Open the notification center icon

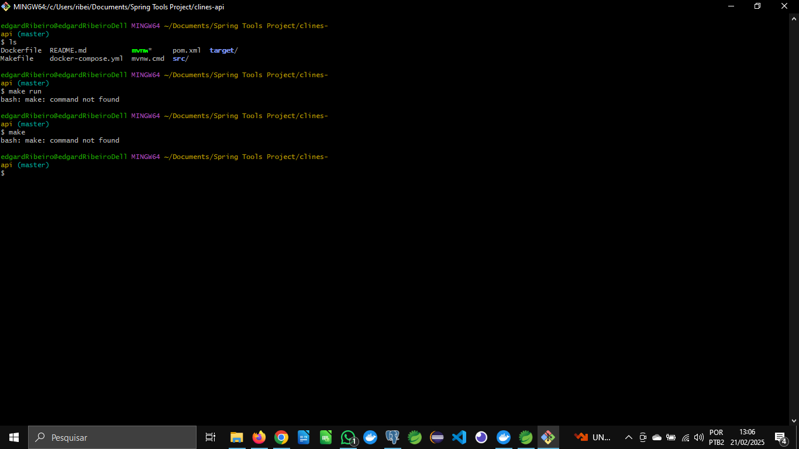click(780, 437)
